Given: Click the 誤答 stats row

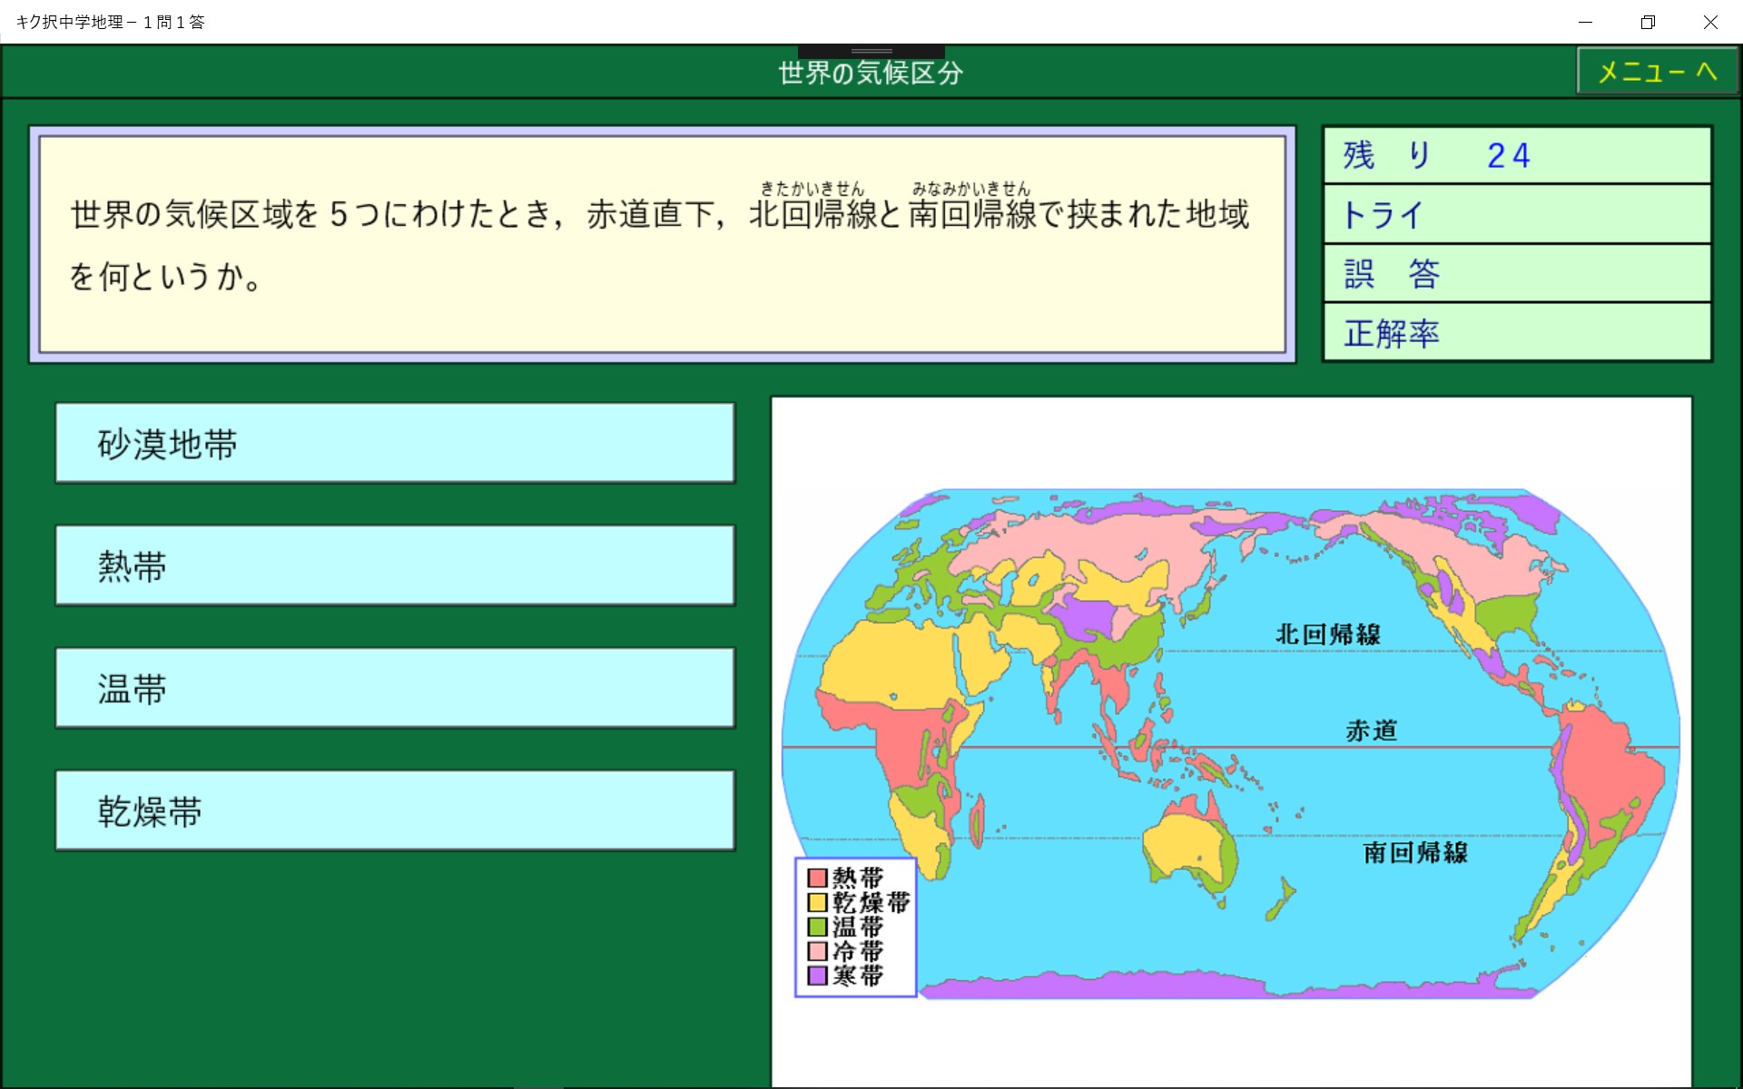Looking at the screenshot, I should [1516, 273].
